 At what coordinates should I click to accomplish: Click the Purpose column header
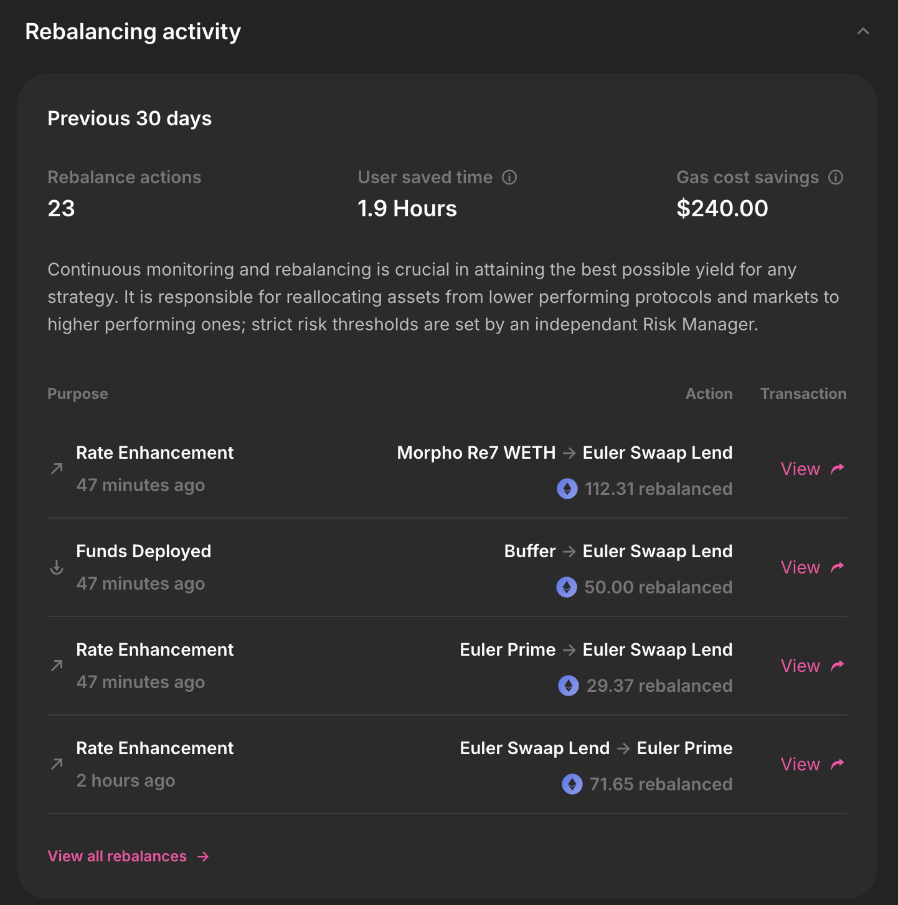coord(78,394)
